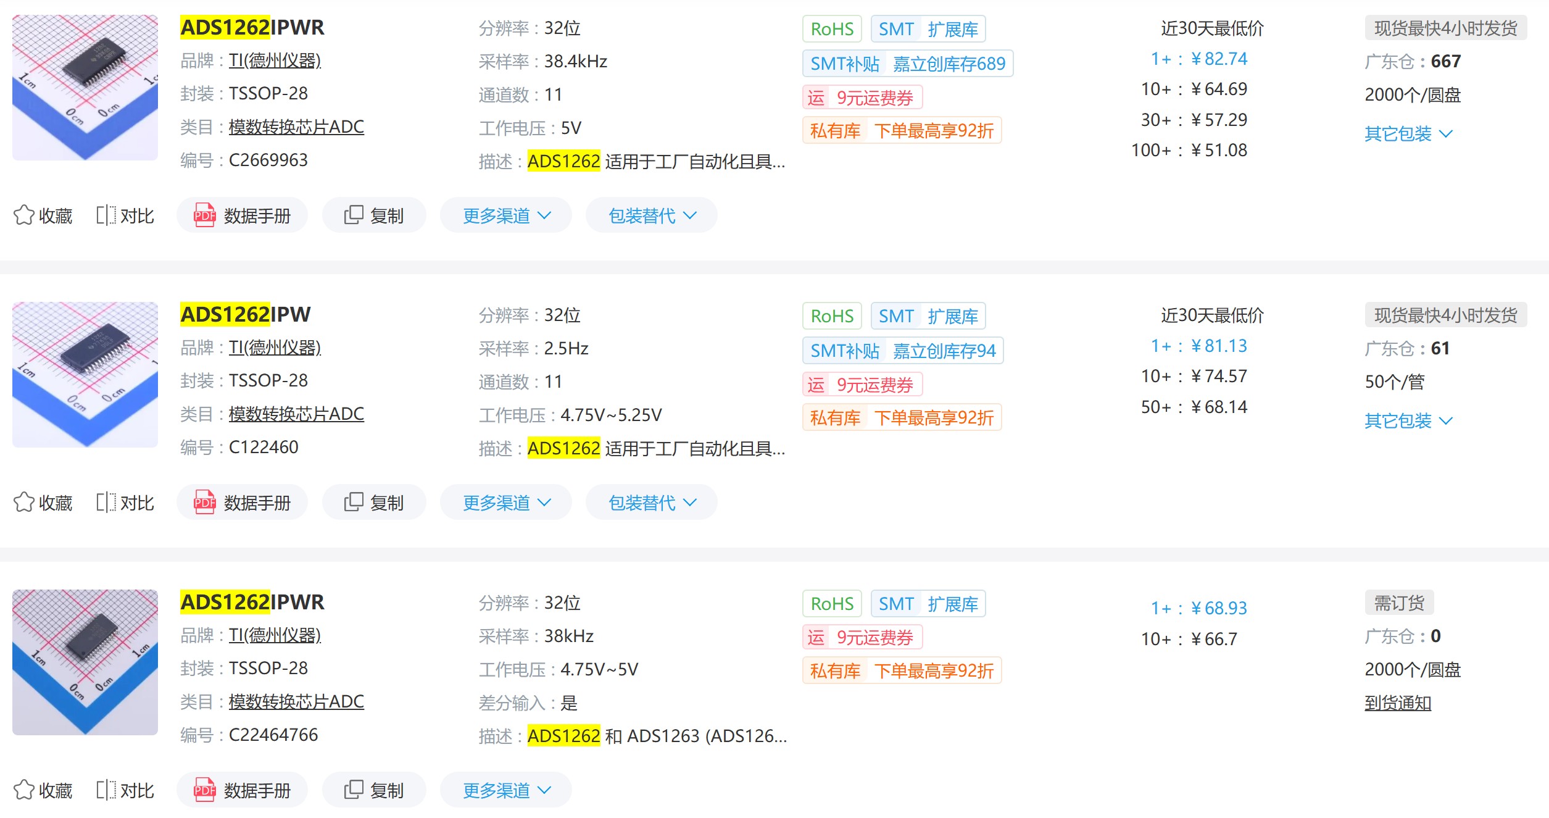Click the copy icon next to ADS1262IPWR
The image size is (1549, 818).
coord(353,215)
